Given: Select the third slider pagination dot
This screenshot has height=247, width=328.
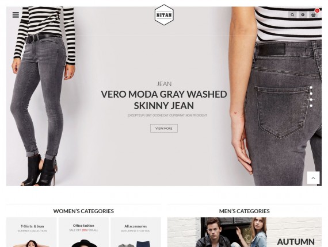Looking at the screenshot, I should click(x=311, y=100).
